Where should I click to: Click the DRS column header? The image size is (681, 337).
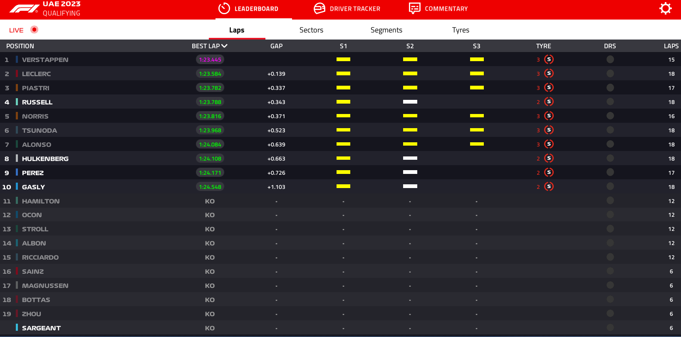click(x=610, y=46)
